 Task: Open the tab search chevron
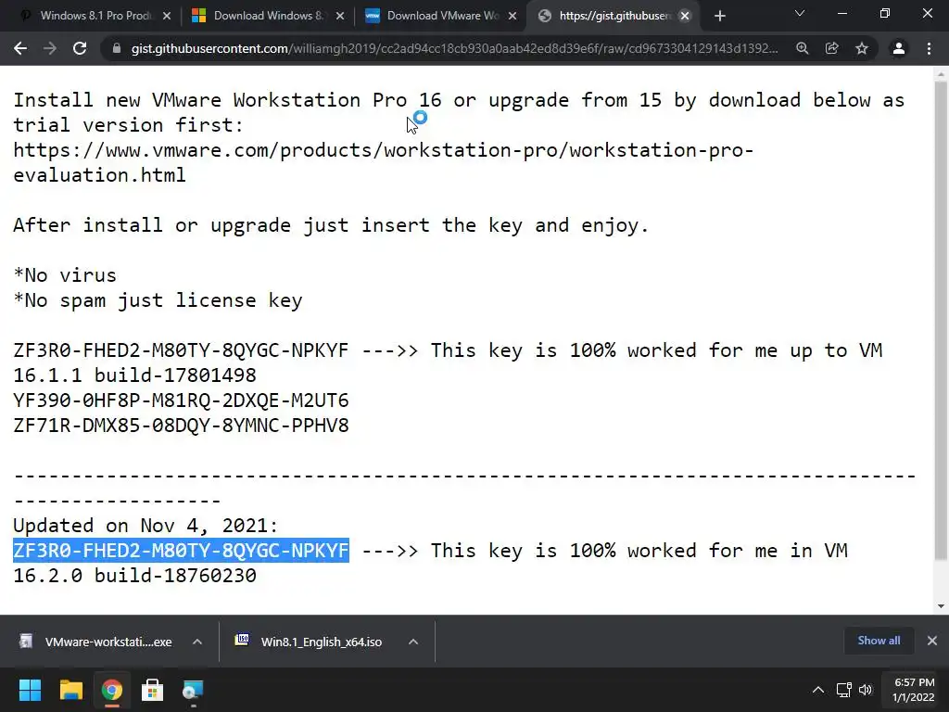click(x=800, y=13)
